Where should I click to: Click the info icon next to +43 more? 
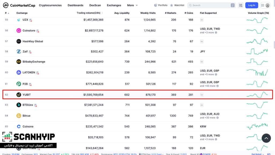[218, 86]
